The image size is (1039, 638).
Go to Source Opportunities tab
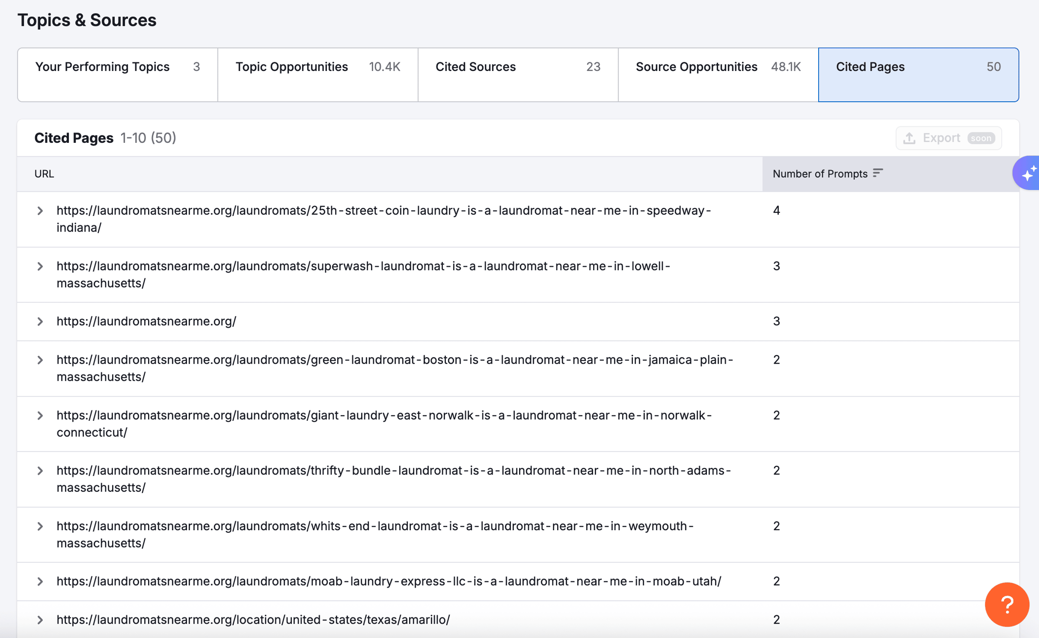coord(718,74)
